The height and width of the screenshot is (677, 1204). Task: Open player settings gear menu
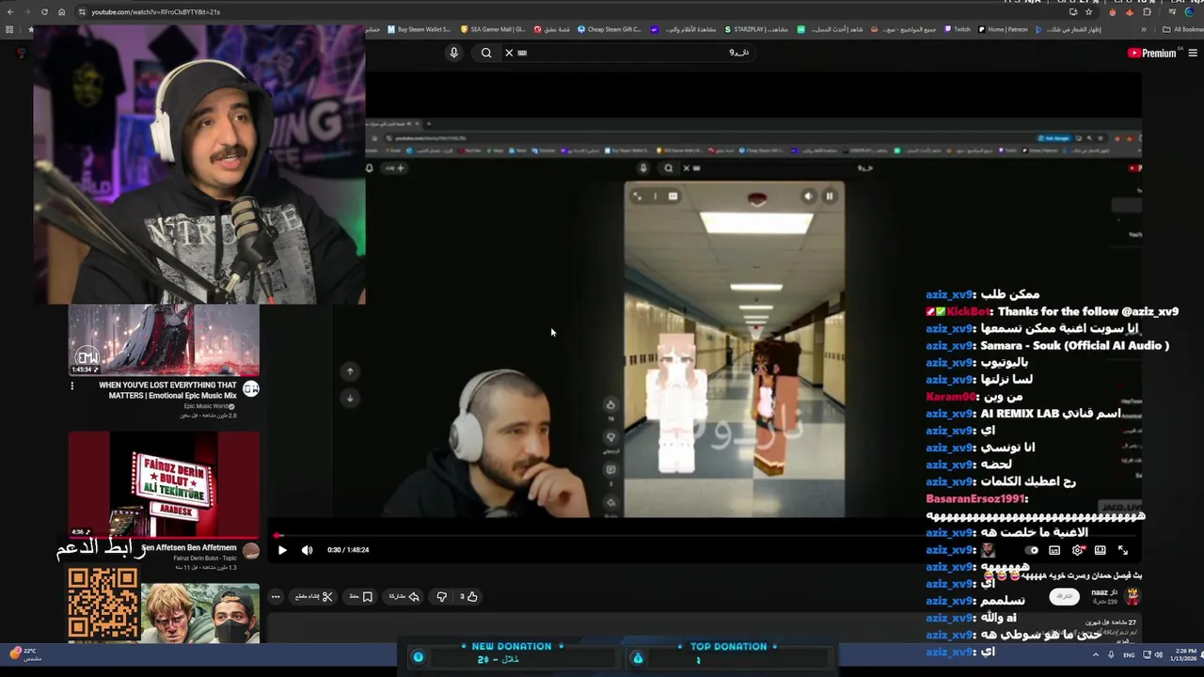(1077, 550)
